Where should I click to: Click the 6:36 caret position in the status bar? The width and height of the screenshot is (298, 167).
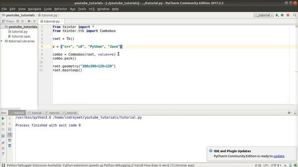tap(258, 165)
